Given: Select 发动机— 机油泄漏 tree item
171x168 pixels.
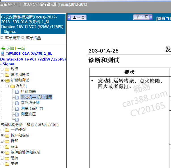Looking at the screenshot, I should tap(36, 97).
